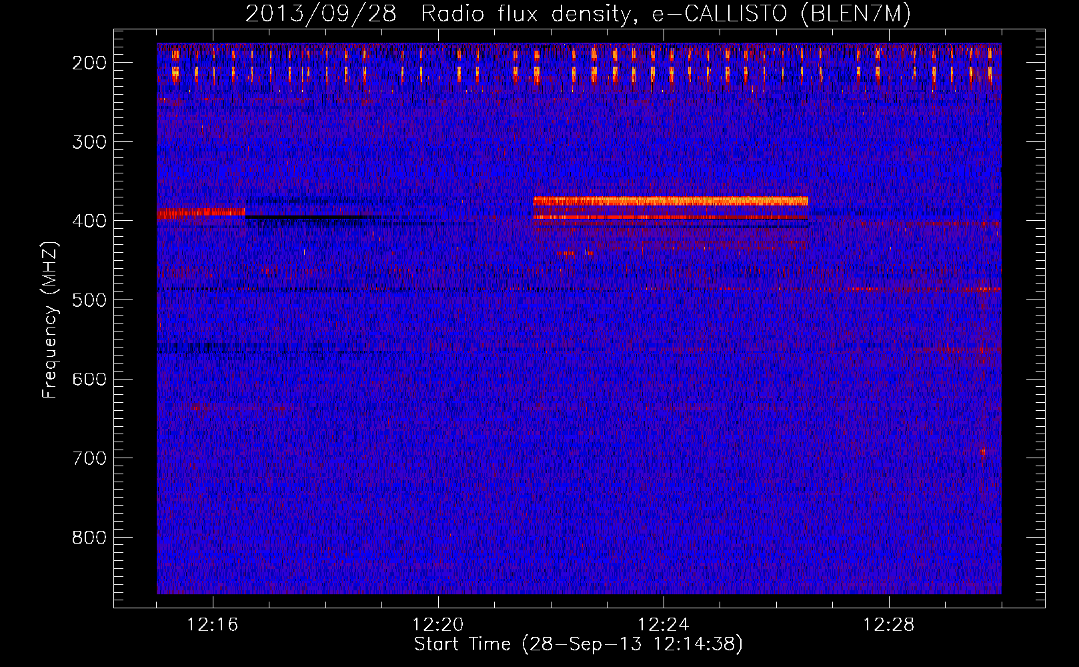
Task: Click the 600 frequency tick label
Action: tap(89, 379)
